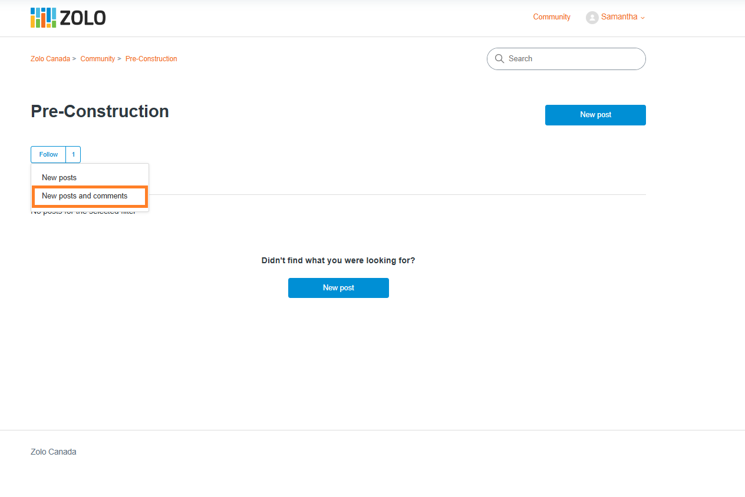Screen dimensions: 745x497
Task: Go to Community breadcrumb link
Action: [x=98, y=59]
